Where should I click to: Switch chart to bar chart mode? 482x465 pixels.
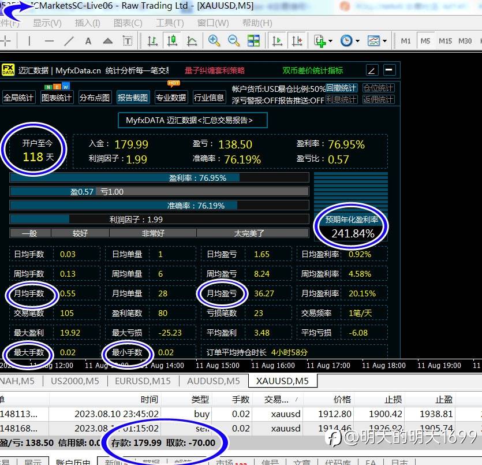pos(153,41)
